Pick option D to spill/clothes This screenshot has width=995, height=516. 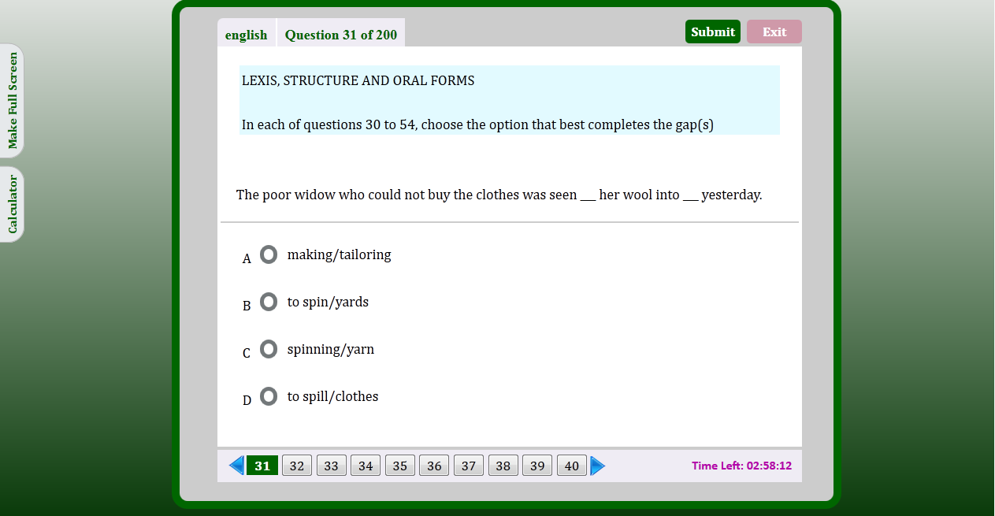click(269, 396)
